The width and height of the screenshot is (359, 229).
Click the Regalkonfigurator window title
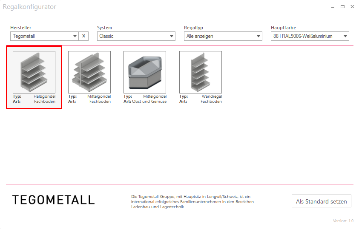coord(29,7)
